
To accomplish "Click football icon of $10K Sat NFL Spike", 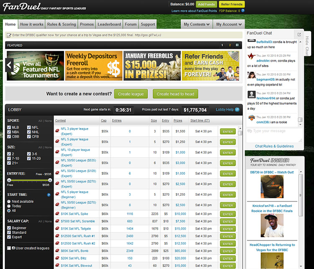I will 57,214.
